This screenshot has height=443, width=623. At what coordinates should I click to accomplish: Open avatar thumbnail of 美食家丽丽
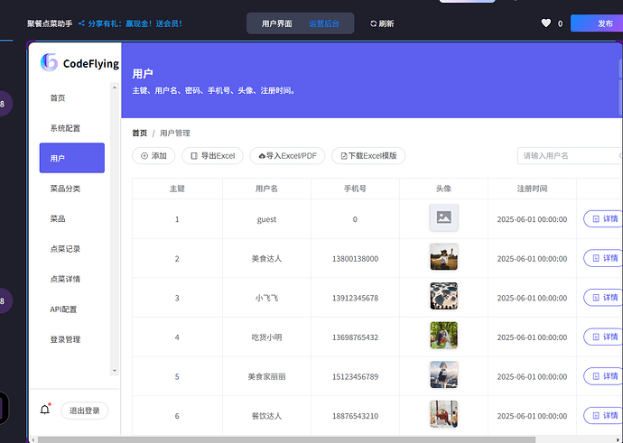pos(444,374)
